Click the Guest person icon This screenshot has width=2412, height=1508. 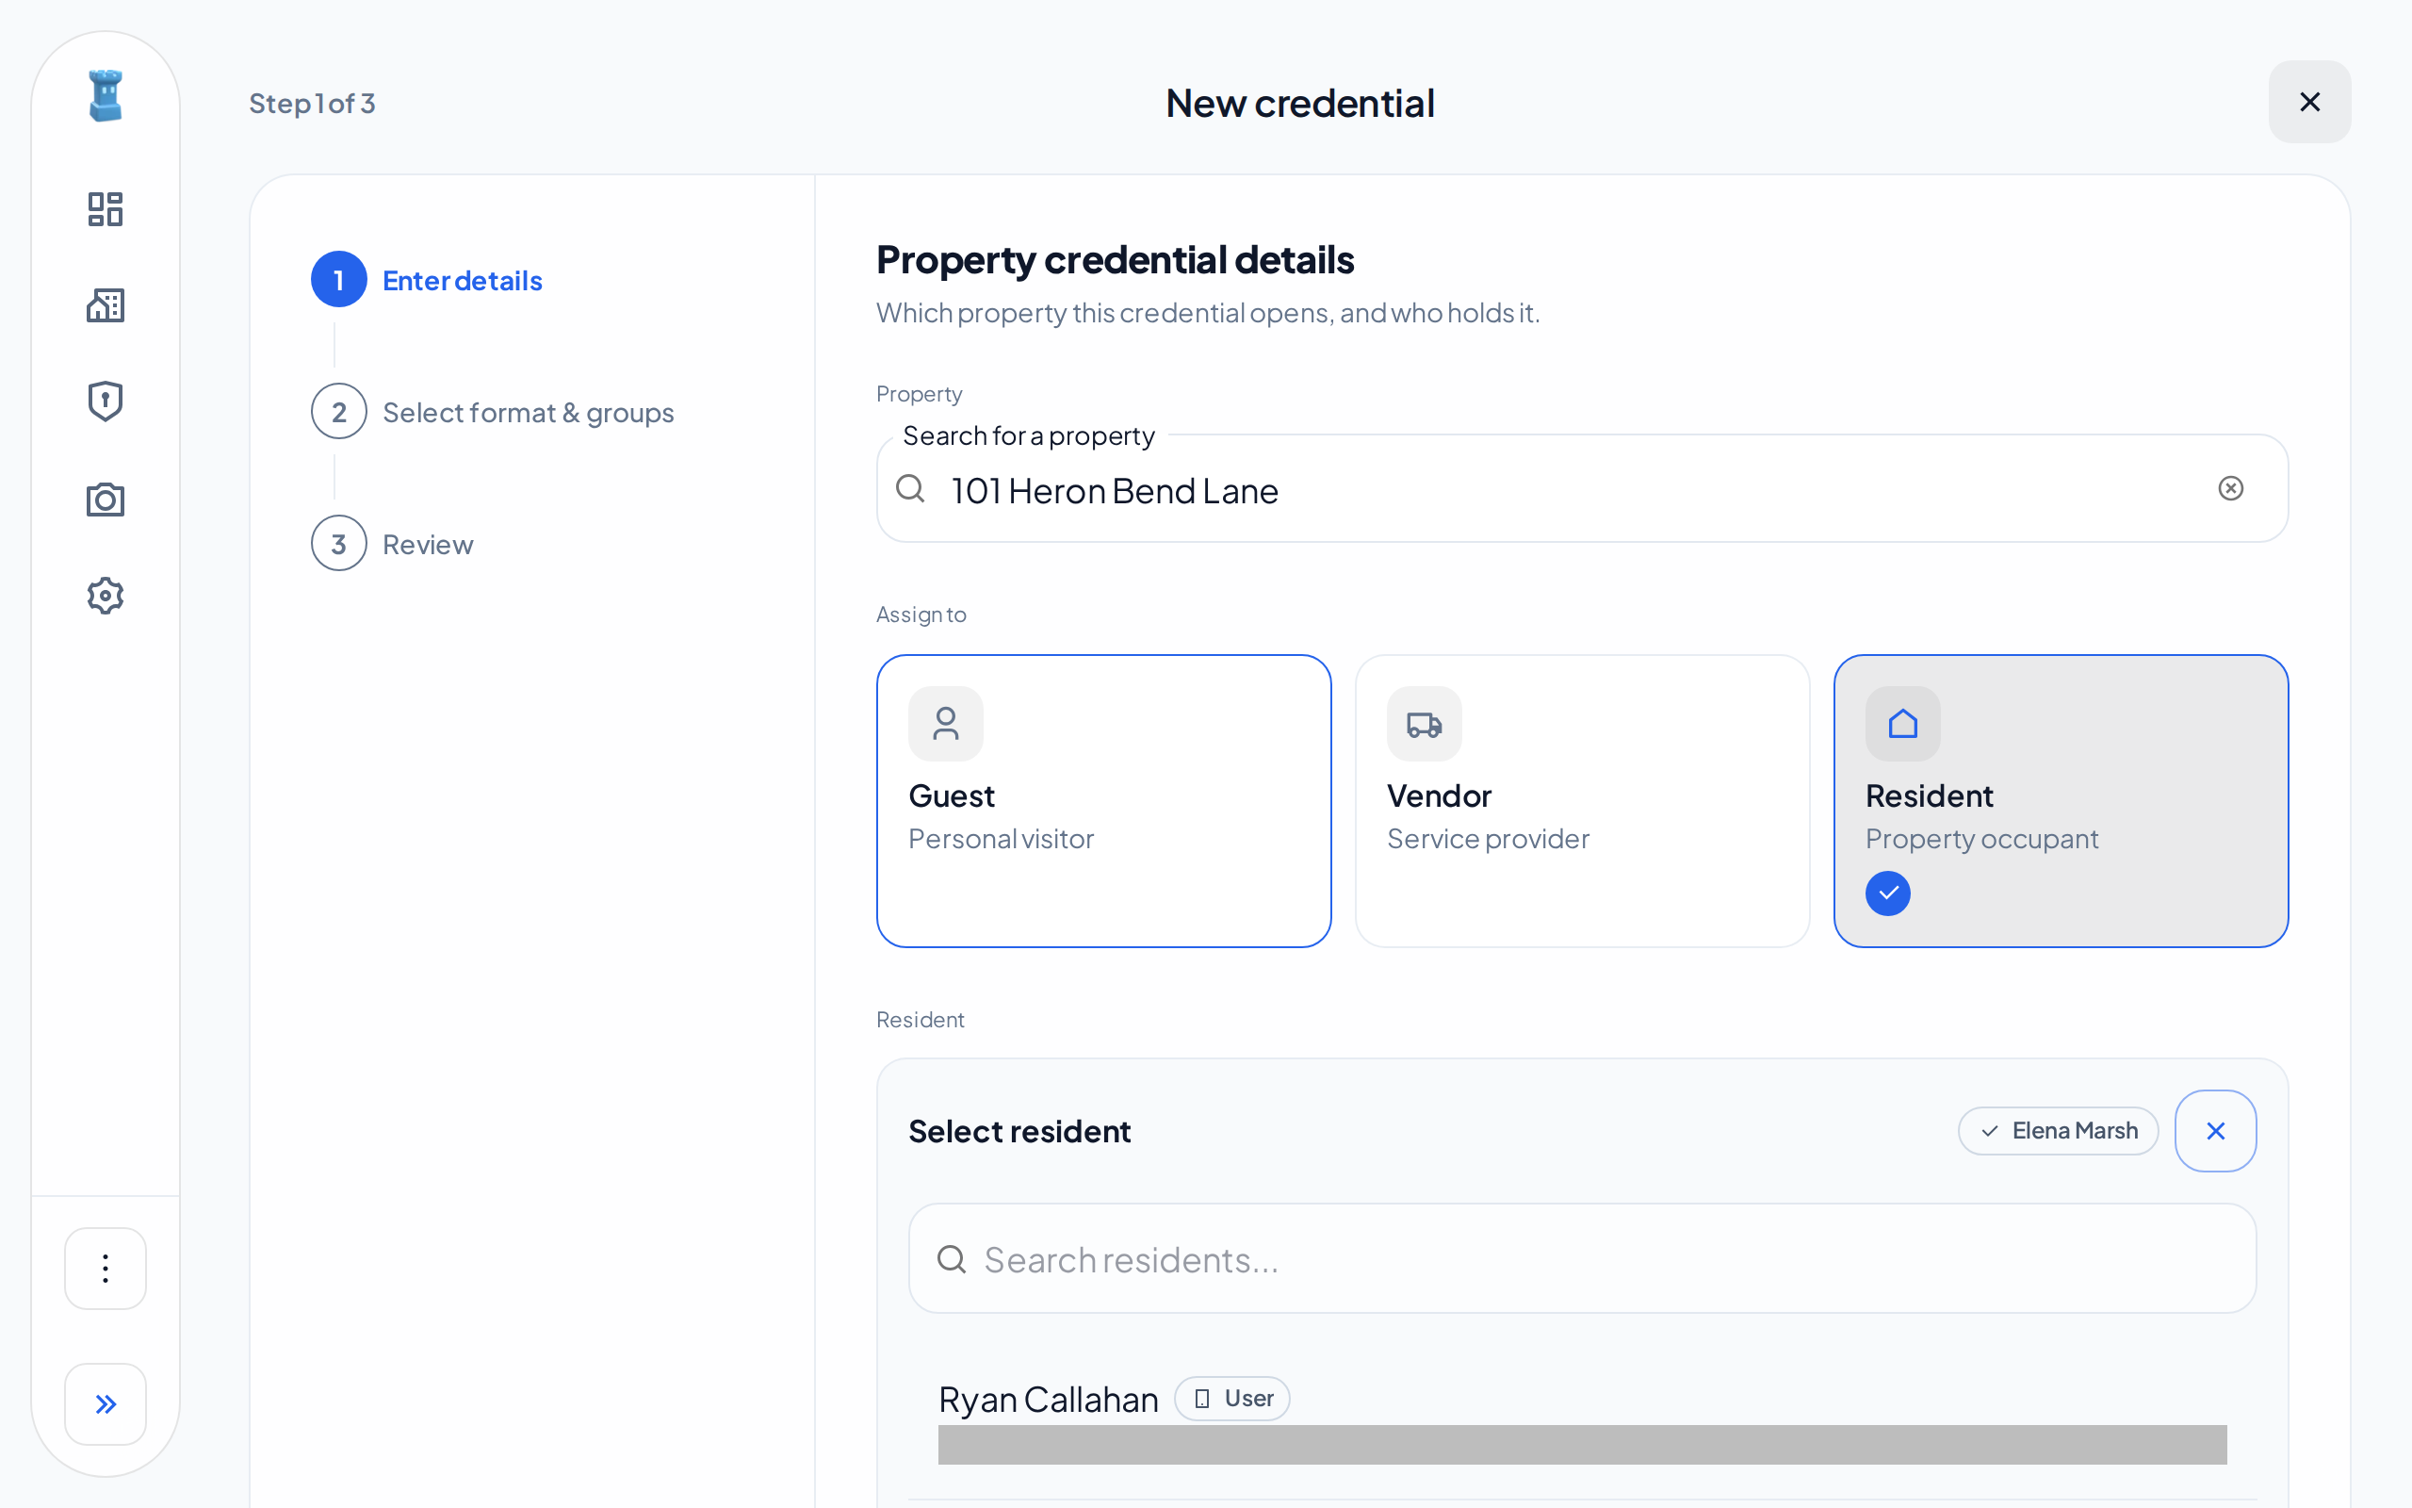946,724
